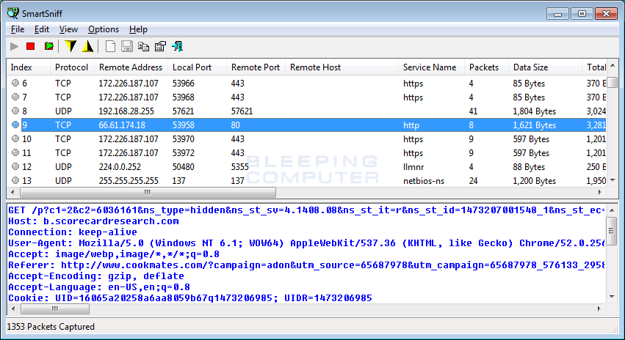Screen dimensions: 625x340
Task: Sort by the Index column header
Action: [x=29, y=67]
